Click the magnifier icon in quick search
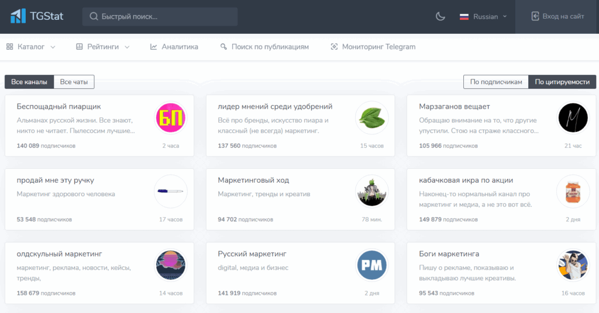This screenshot has height=313, width=599. click(x=94, y=16)
